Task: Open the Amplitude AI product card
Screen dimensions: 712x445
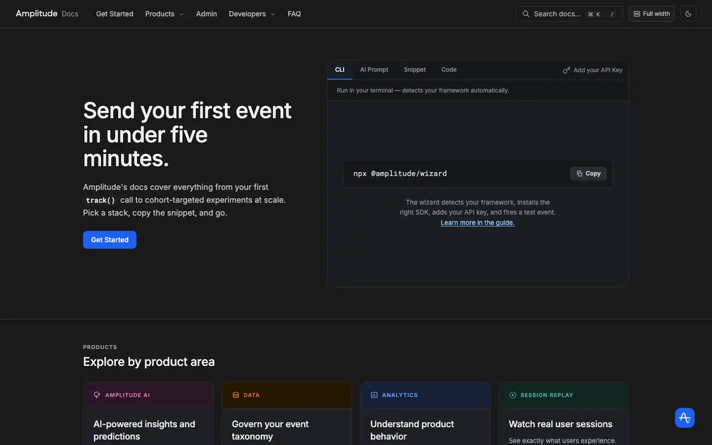Action: pyautogui.click(x=148, y=414)
